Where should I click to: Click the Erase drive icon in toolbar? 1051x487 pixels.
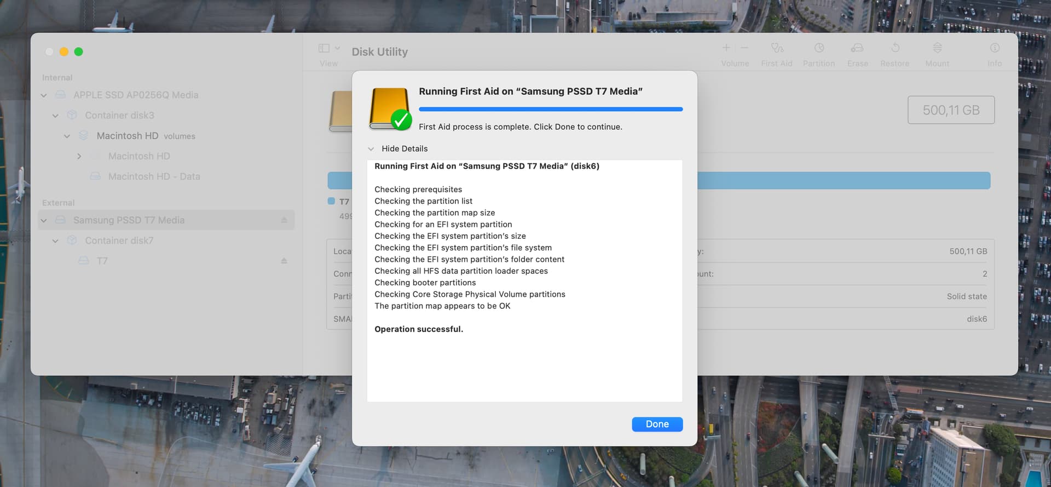857,48
